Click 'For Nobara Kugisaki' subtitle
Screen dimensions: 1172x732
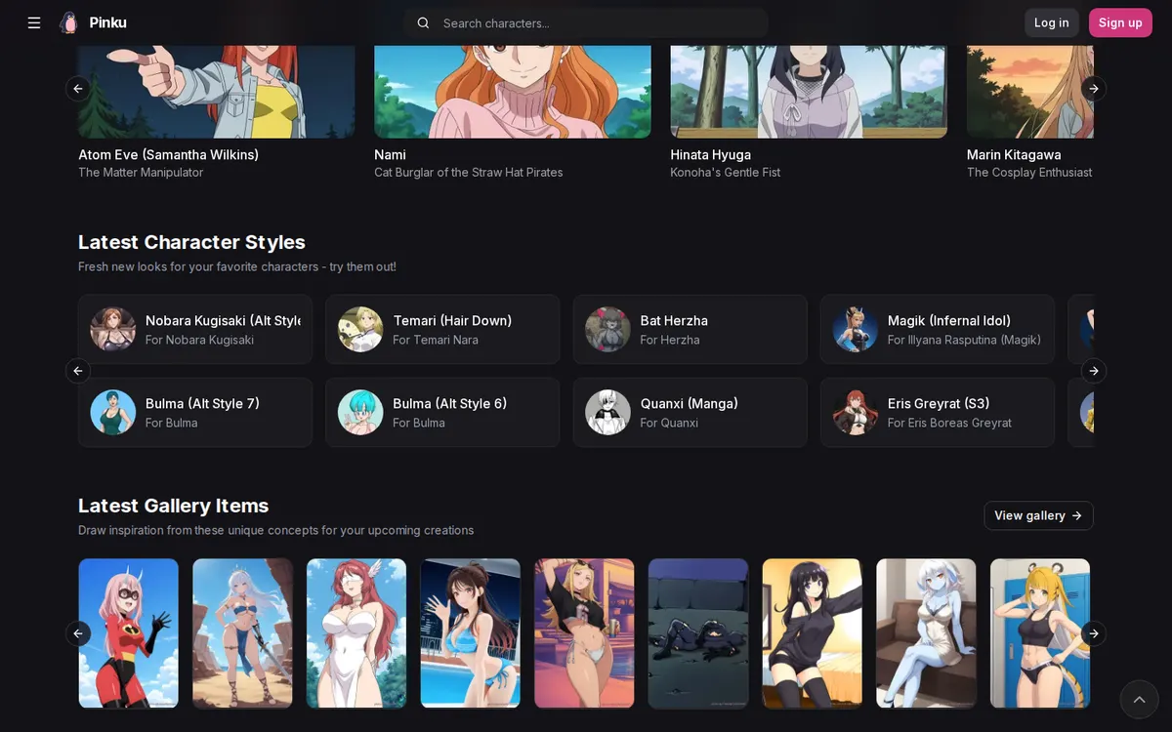point(199,340)
